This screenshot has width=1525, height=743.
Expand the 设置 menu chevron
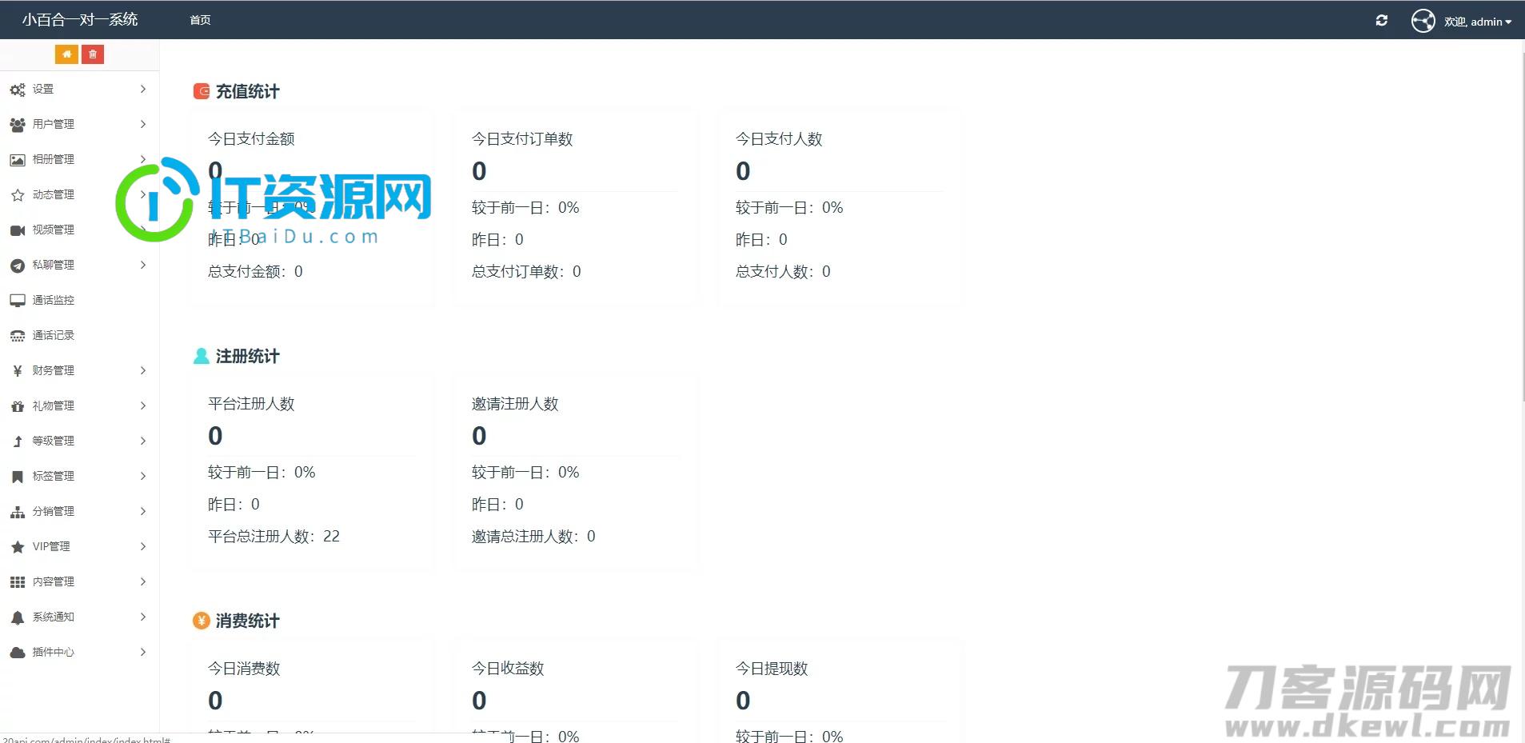(x=143, y=89)
